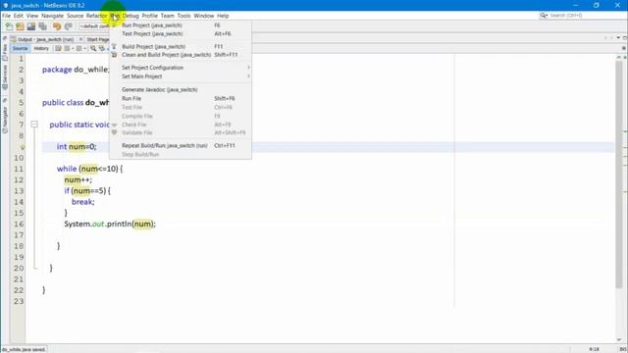This screenshot has height=353, width=628.
Task: Select the History view button
Action: point(41,48)
